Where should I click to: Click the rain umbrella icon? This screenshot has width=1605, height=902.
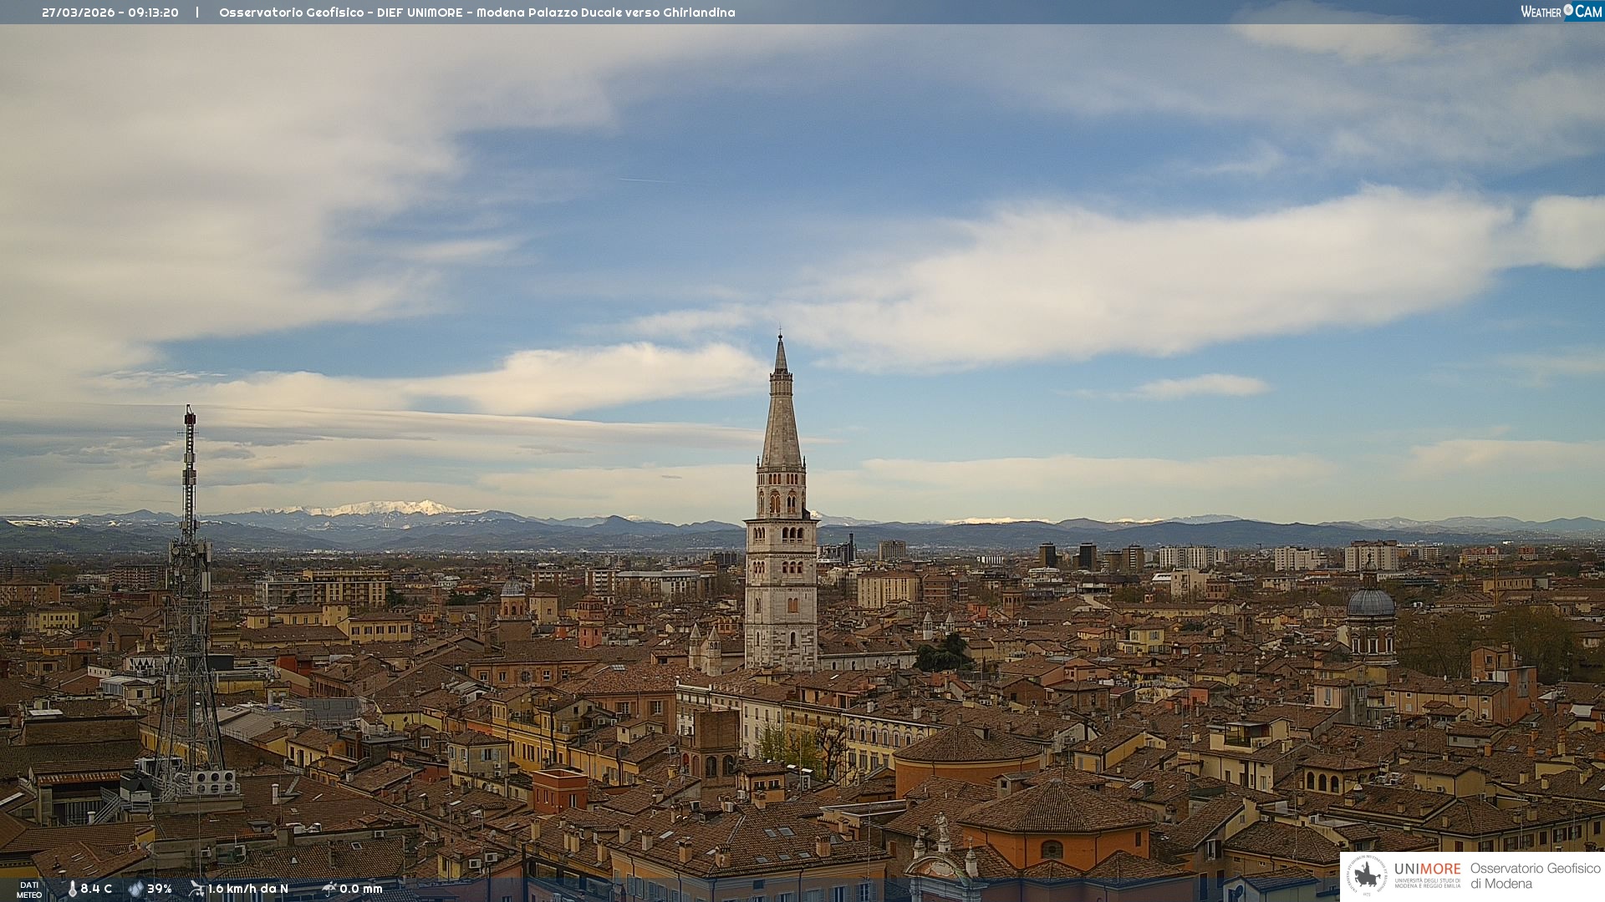329,889
